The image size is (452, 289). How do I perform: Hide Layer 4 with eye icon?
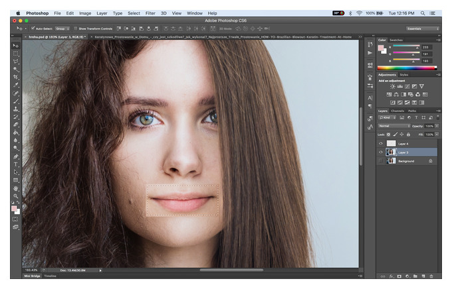pos(380,143)
